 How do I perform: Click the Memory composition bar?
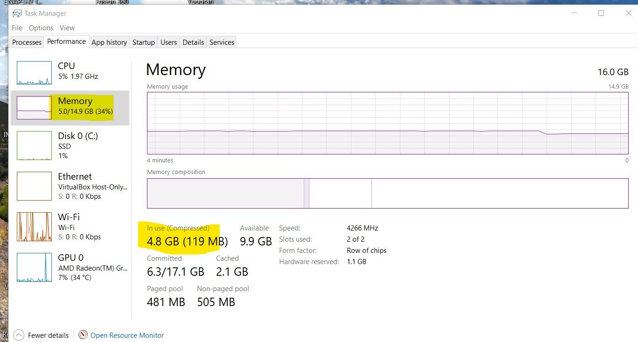click(x=388, y=193)
